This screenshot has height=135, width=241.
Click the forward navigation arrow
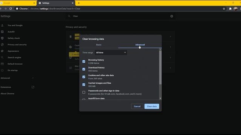click(x=6, y=9)
